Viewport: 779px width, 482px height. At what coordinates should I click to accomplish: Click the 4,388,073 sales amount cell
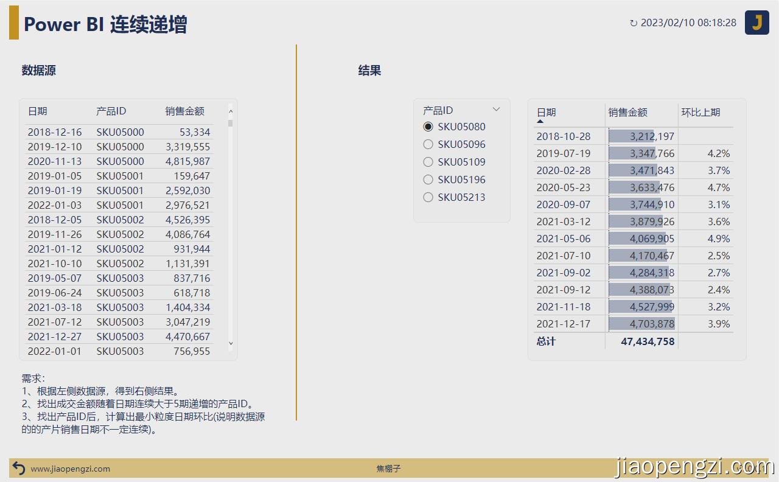641,290
